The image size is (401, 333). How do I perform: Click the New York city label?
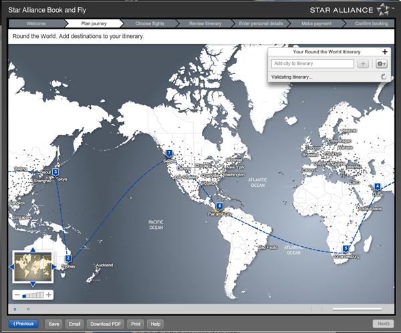pos(235,168)
